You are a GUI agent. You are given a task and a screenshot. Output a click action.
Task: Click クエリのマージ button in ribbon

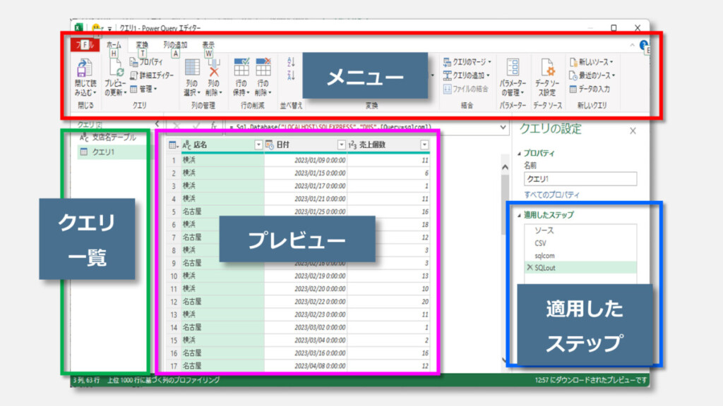[467, 62]
